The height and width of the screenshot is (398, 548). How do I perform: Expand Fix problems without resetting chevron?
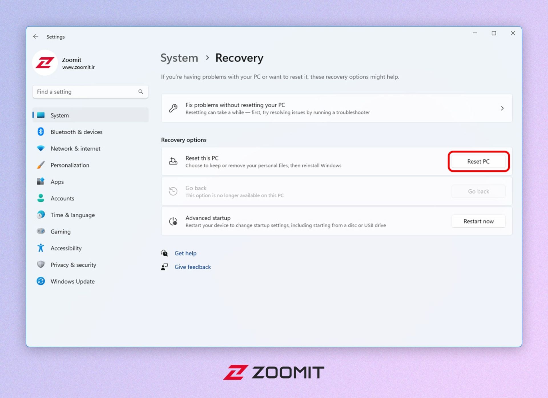502,108
